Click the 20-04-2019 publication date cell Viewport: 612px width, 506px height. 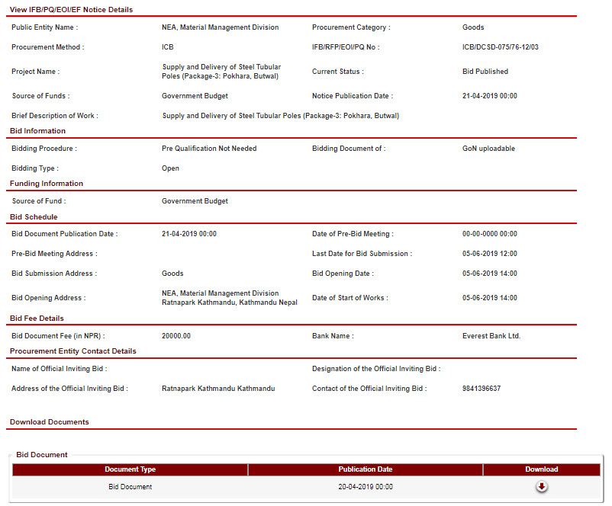[365, 487]
